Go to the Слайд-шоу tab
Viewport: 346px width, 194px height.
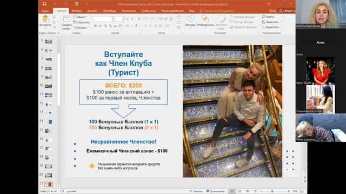tap(148, 11)
